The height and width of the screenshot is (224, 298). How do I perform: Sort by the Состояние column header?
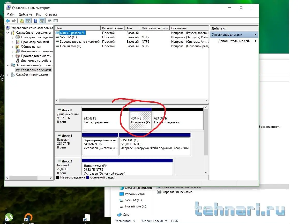coord(189,28)
